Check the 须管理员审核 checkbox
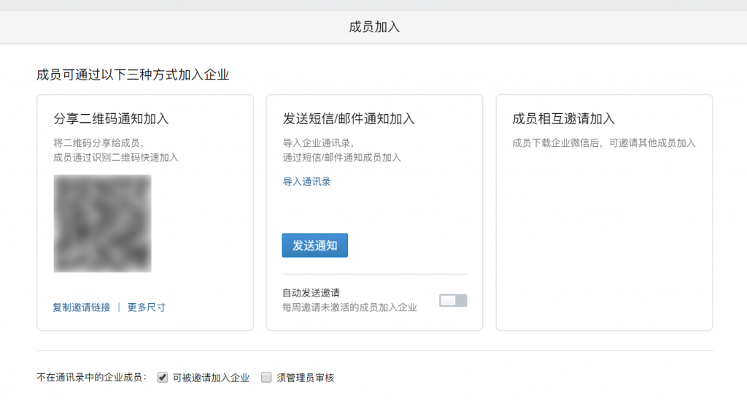This screenshot has height=401, width=747. (x=266, y=378)
